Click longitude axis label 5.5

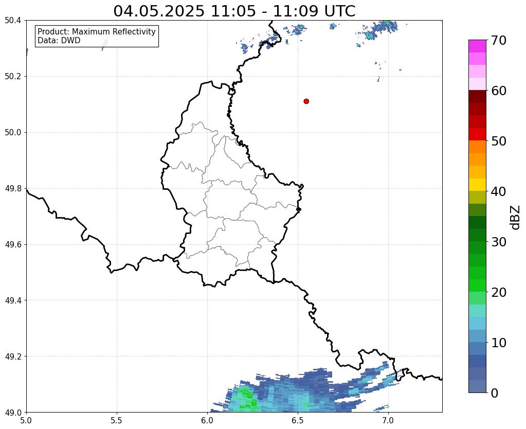(x=117, y=420)
